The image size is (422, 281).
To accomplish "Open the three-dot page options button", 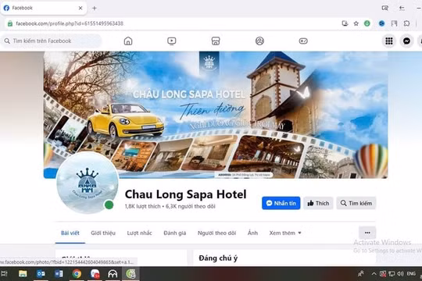I will point(367,233).
